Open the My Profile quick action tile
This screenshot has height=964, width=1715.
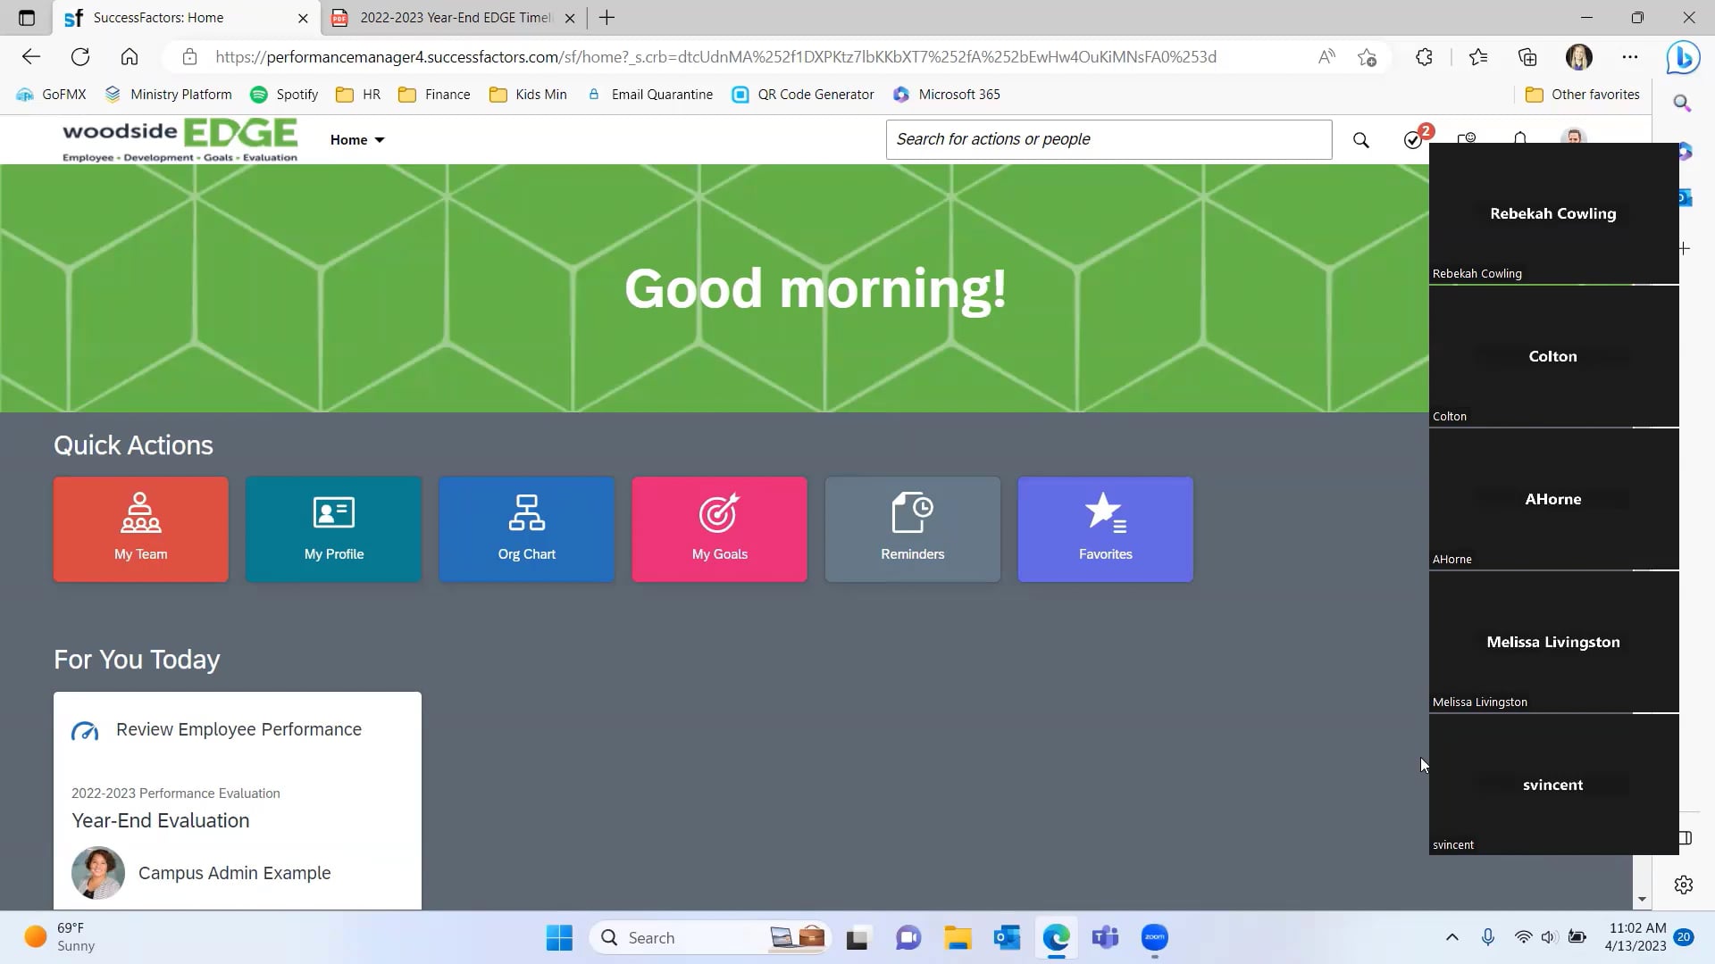pos(334,529)
